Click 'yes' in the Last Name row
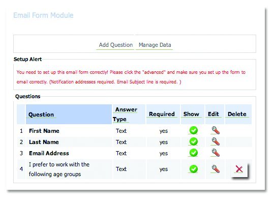275x199 pixels. tap(164, 143)
